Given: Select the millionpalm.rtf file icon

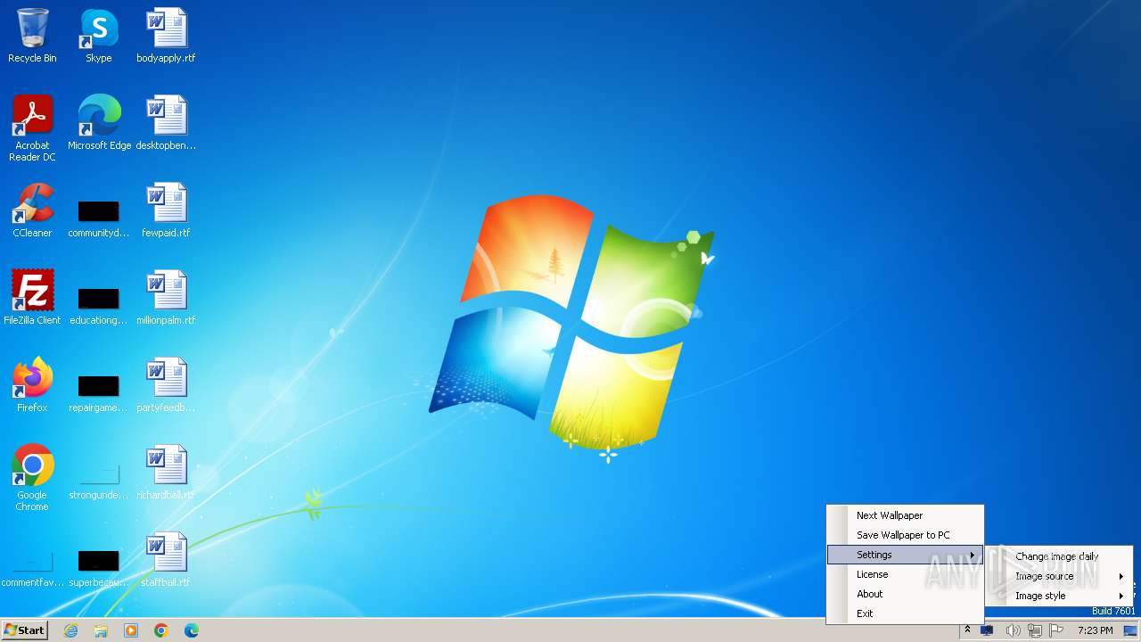Looking at the screenshot, I should click(x=166, y=298).
